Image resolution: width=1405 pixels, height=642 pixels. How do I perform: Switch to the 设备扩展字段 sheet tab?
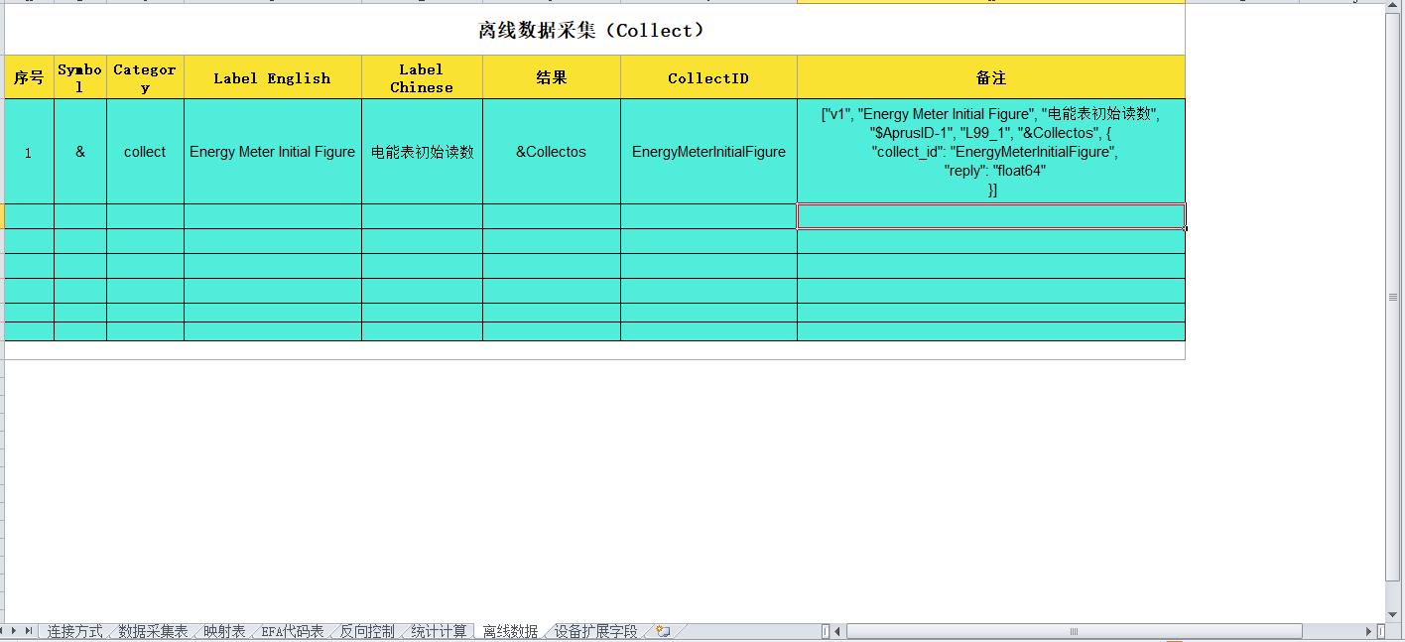click(595, 632)
